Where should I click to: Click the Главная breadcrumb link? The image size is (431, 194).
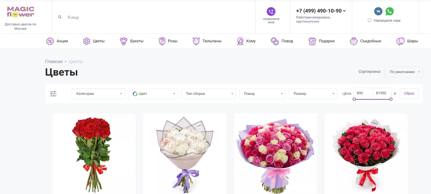coord(54,62)
